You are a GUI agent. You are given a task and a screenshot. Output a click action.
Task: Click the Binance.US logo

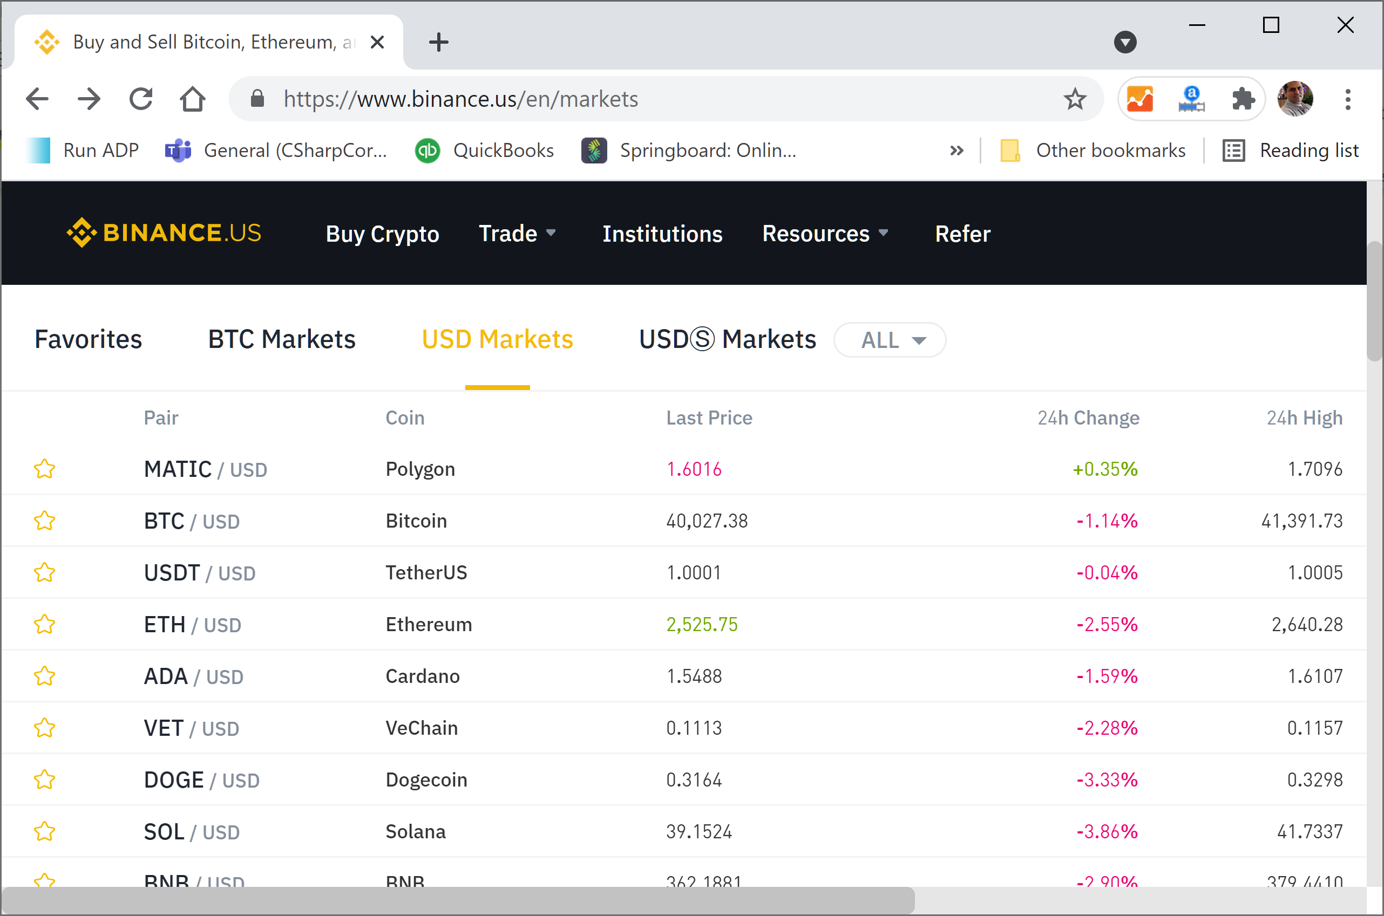pyautogui.click(x=164, y=233)
